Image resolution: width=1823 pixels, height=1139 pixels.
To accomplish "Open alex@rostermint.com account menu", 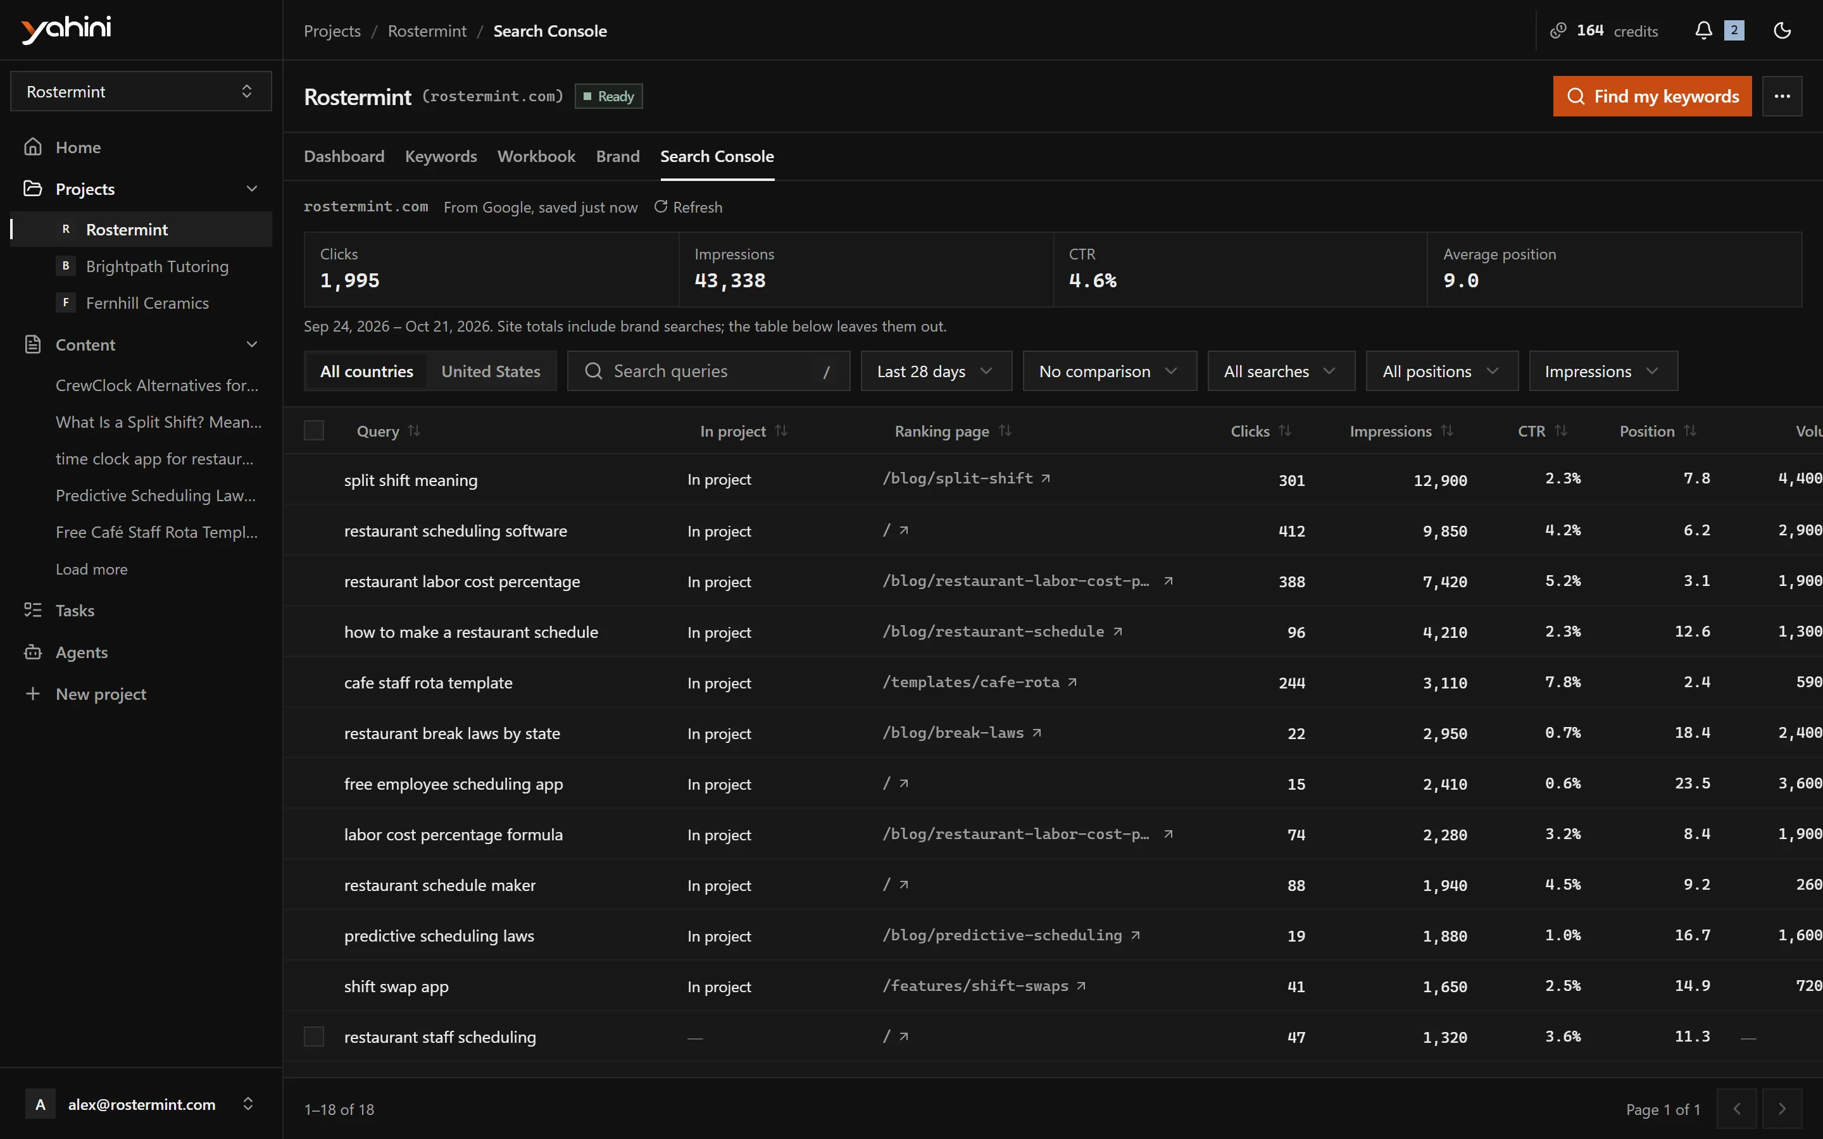I will pyautogui.click(x=141, y=1104).
